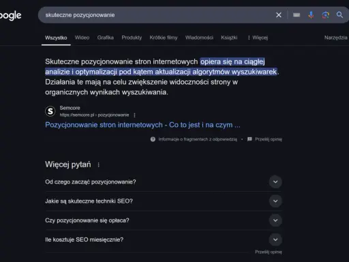Open 'Pozycjonowanie stron internetowych' result link
Screen dimensions: 349x262
[x=142, y=125]
